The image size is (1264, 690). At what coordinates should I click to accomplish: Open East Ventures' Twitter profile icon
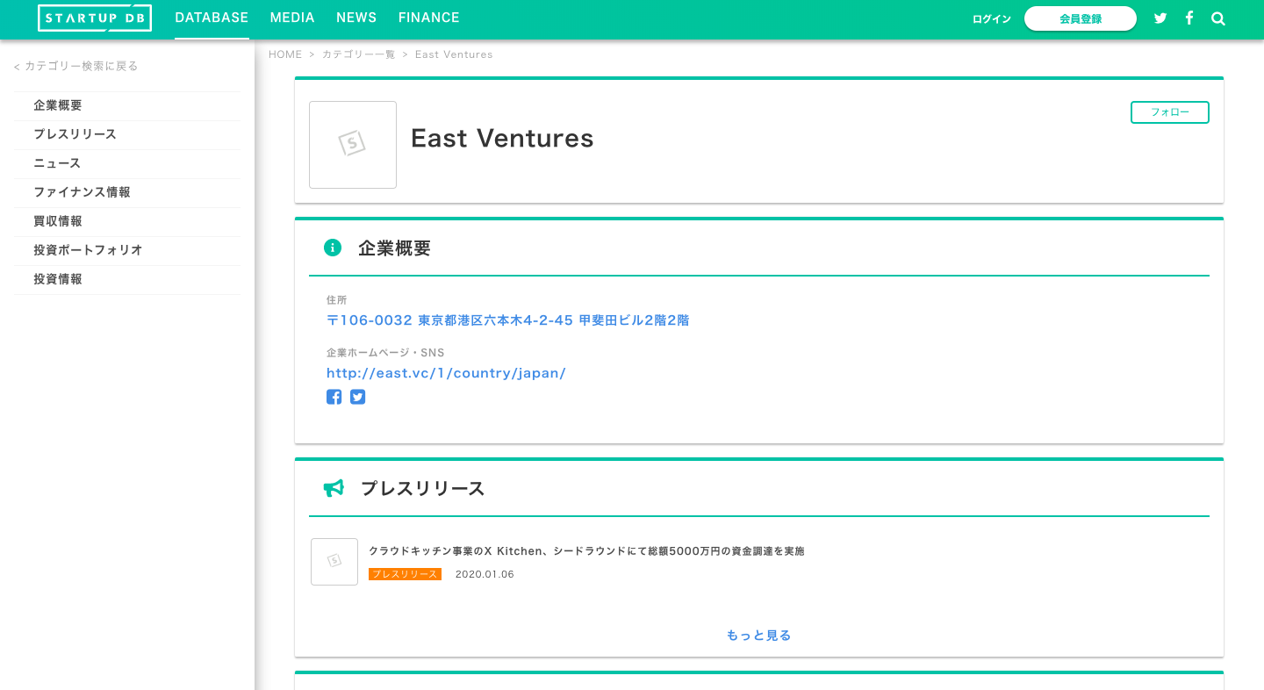point(357,397)
